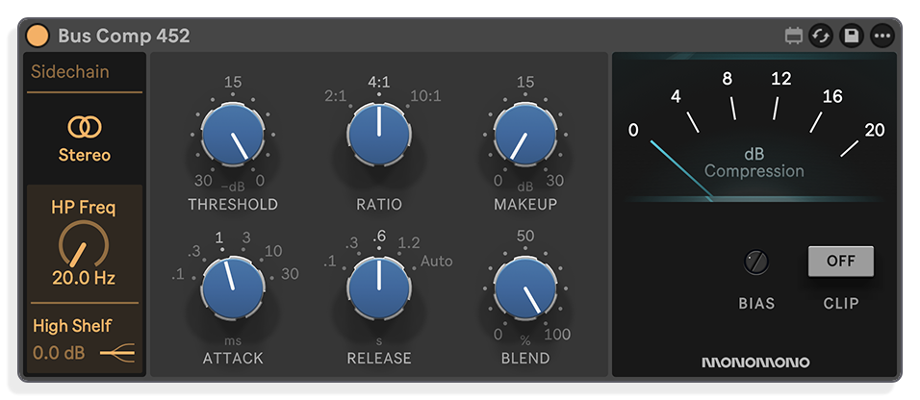Select the 4:1 ratio marking

click(x=379, y=82)
